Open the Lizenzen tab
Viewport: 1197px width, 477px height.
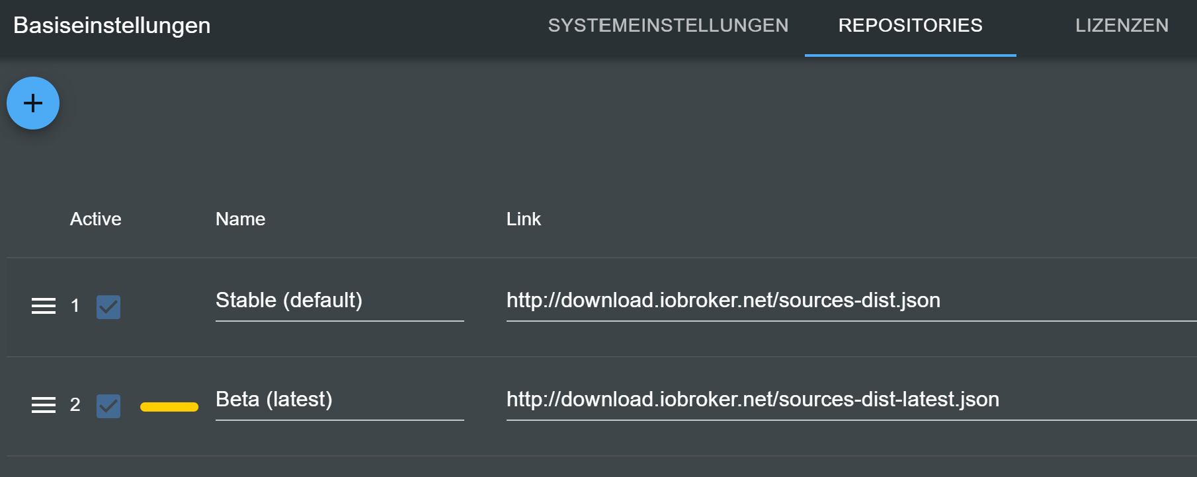coord(1122,26)
